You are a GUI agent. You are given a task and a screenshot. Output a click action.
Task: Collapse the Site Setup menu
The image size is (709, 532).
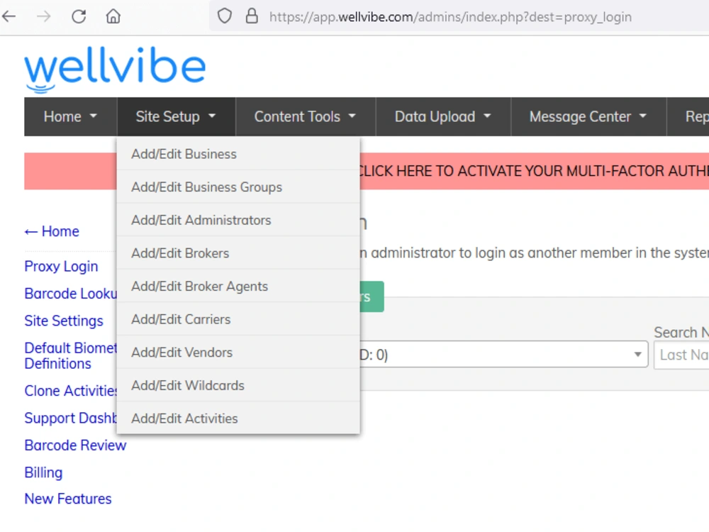point(176,117)
